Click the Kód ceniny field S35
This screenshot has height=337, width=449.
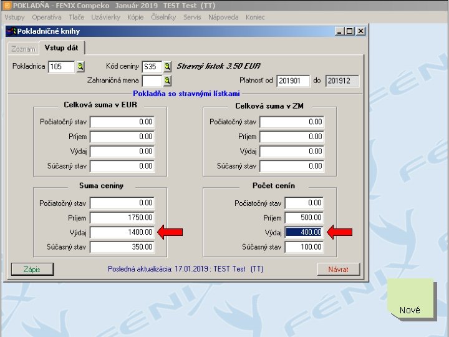click(x=152, y=67)
